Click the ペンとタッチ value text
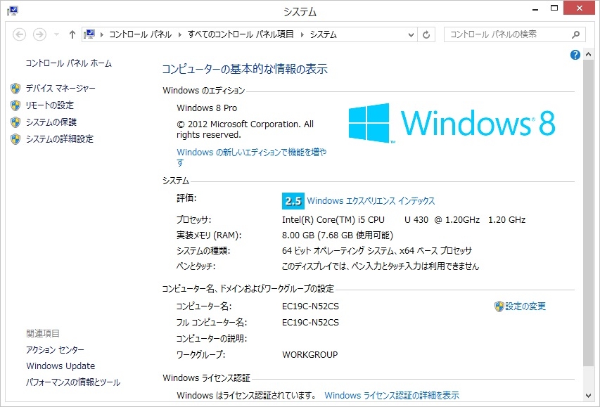600x407 pixels. tap(381, 266)
